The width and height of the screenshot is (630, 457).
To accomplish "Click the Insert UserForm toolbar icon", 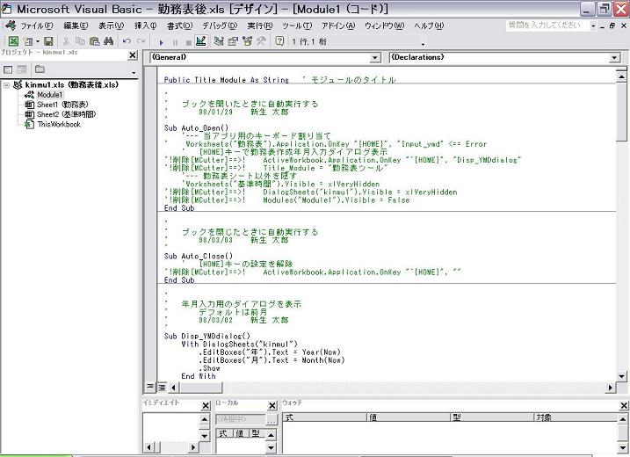I will click(x=28, y=41).
